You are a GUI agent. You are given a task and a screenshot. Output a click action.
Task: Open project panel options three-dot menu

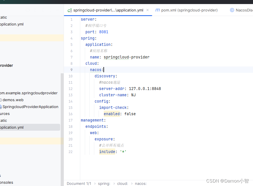[x=50, y=10]
